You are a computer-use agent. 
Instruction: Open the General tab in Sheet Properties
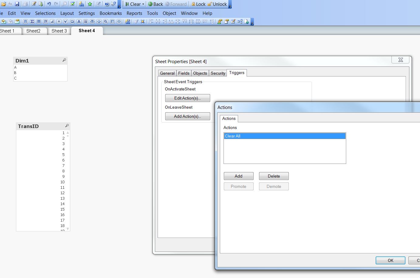coord(167,73)
